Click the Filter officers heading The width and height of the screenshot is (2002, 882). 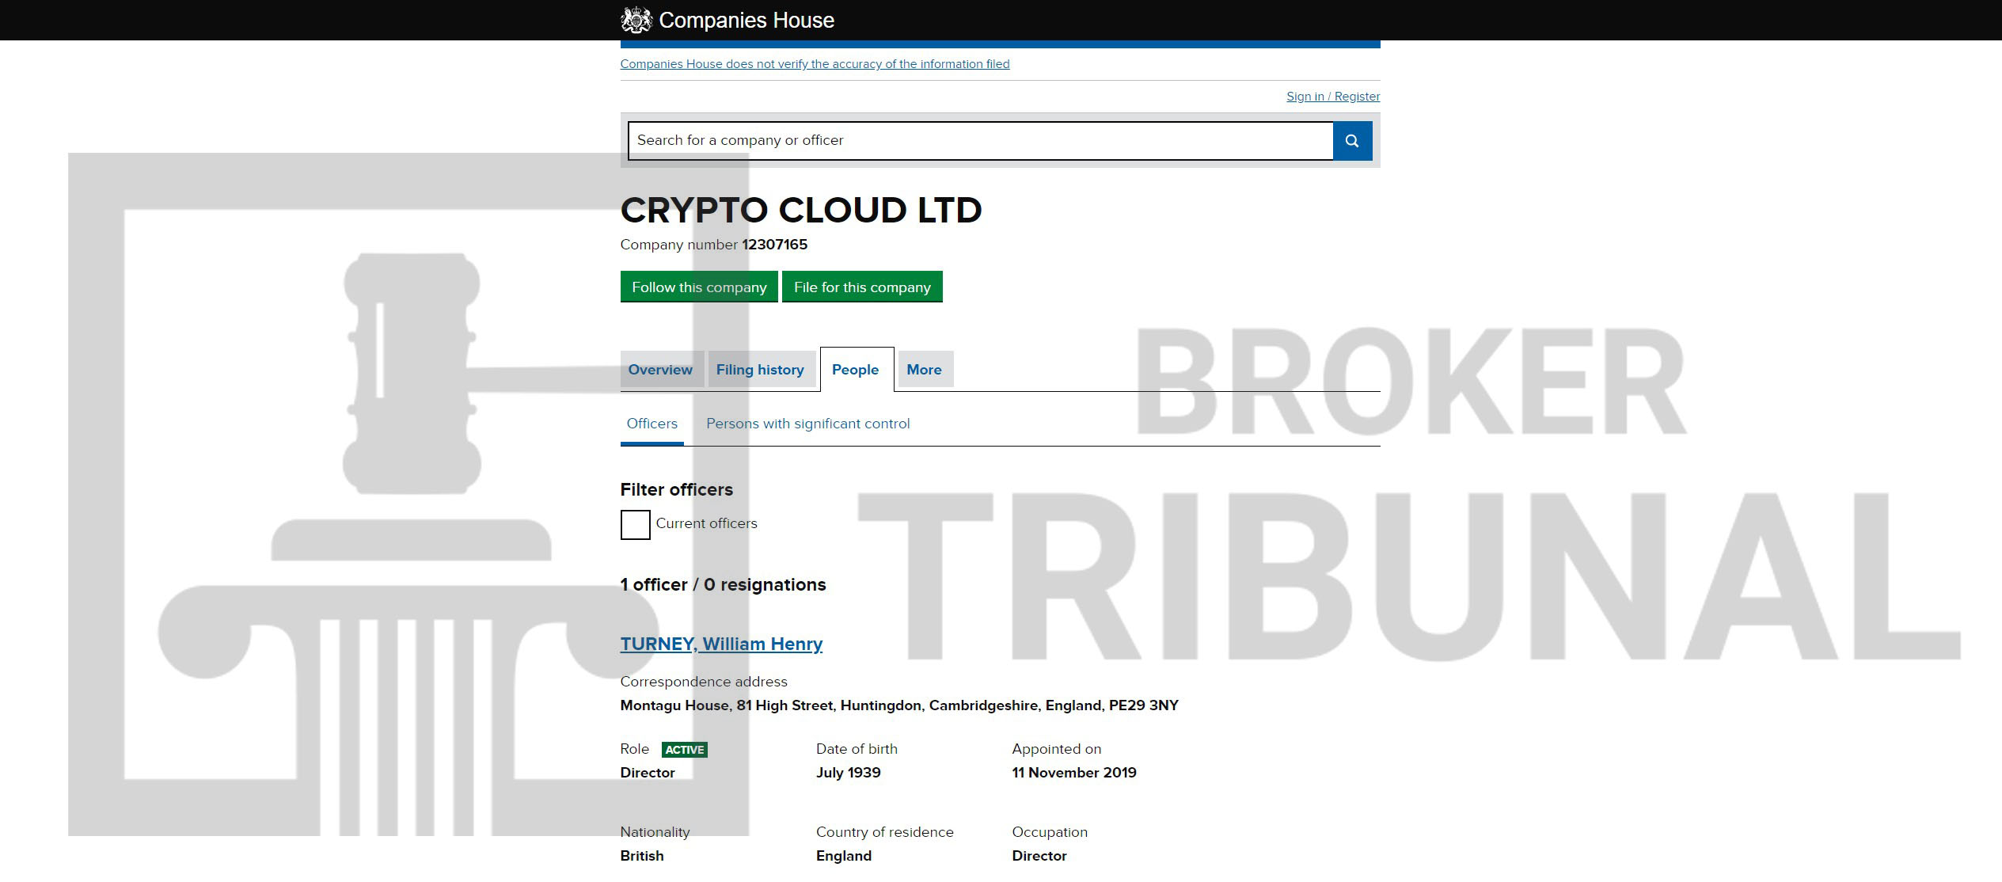tap(677, 489)
